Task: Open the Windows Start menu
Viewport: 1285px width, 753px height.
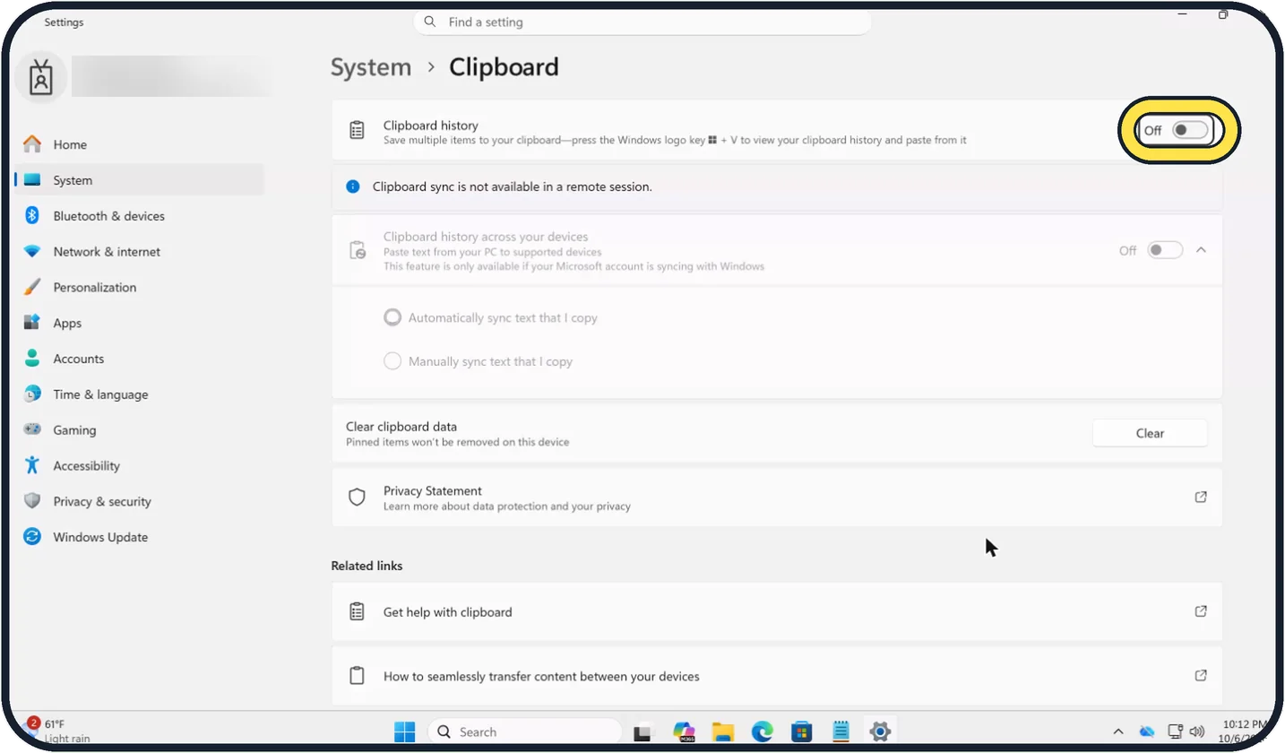Action: click(x=404, y=731)
